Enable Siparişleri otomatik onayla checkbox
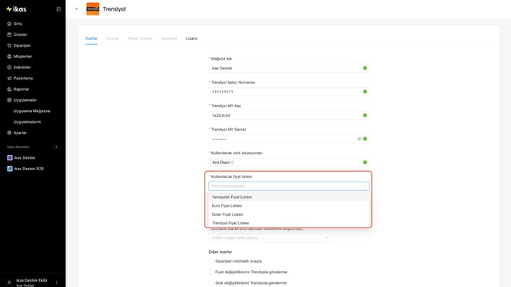The image size is (511, 287). (x=211, y=261)
